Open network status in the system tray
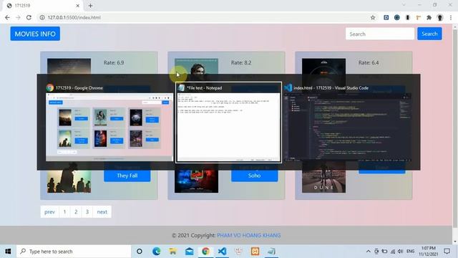Viewport: 458px width, 258px height. [x=393, y=252]
